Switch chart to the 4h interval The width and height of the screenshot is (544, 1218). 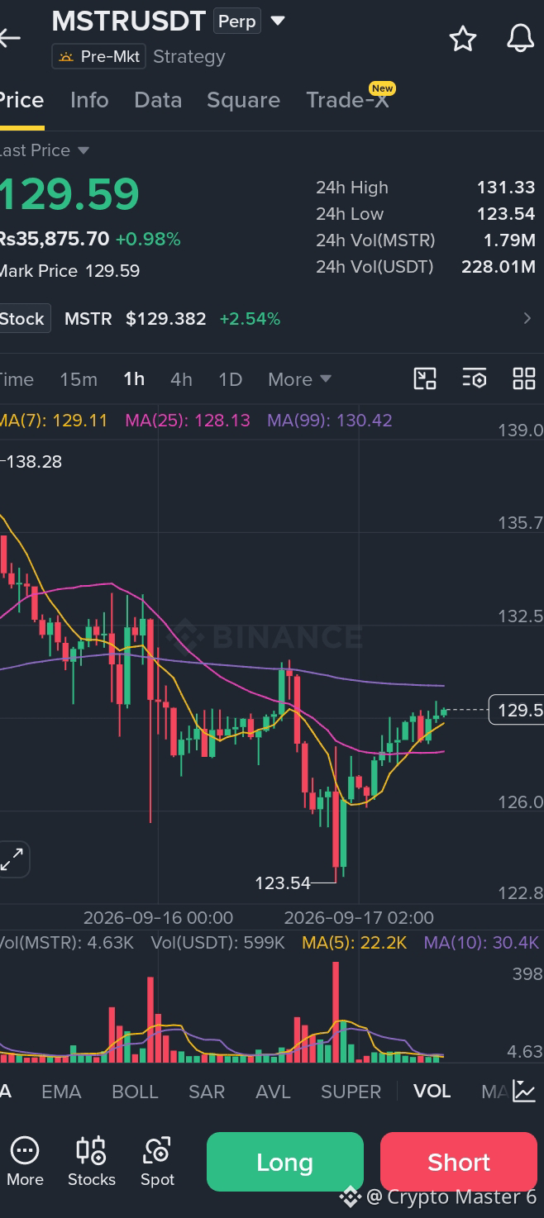(181, 379)
